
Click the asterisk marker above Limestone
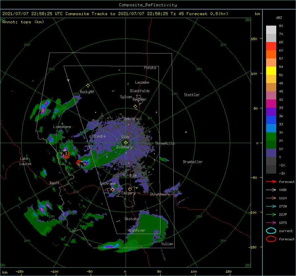click(62, 124)
